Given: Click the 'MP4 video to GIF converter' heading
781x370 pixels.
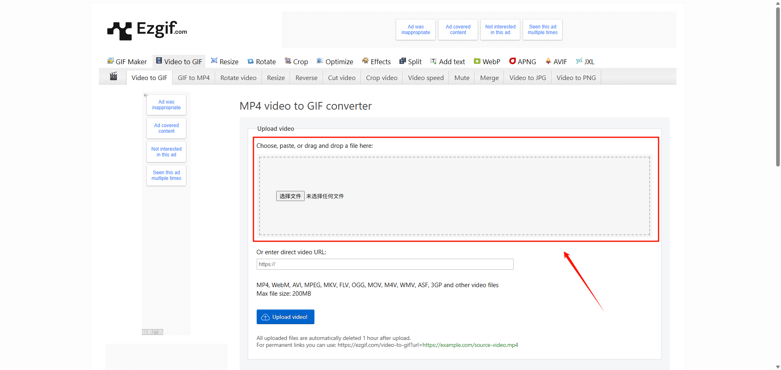Looking at the screenshot, I should click(x=305, y=106).
